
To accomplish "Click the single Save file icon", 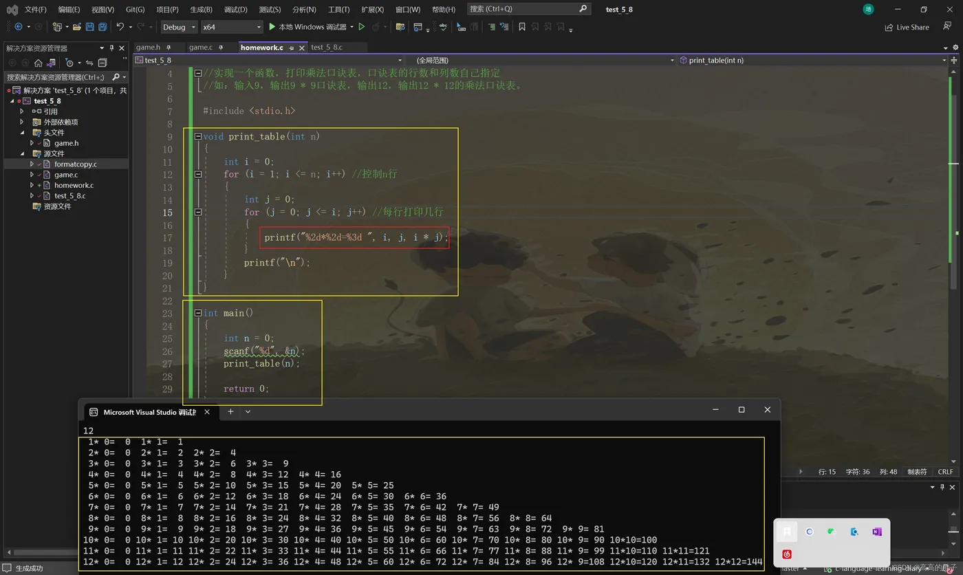I will point(89,27).
